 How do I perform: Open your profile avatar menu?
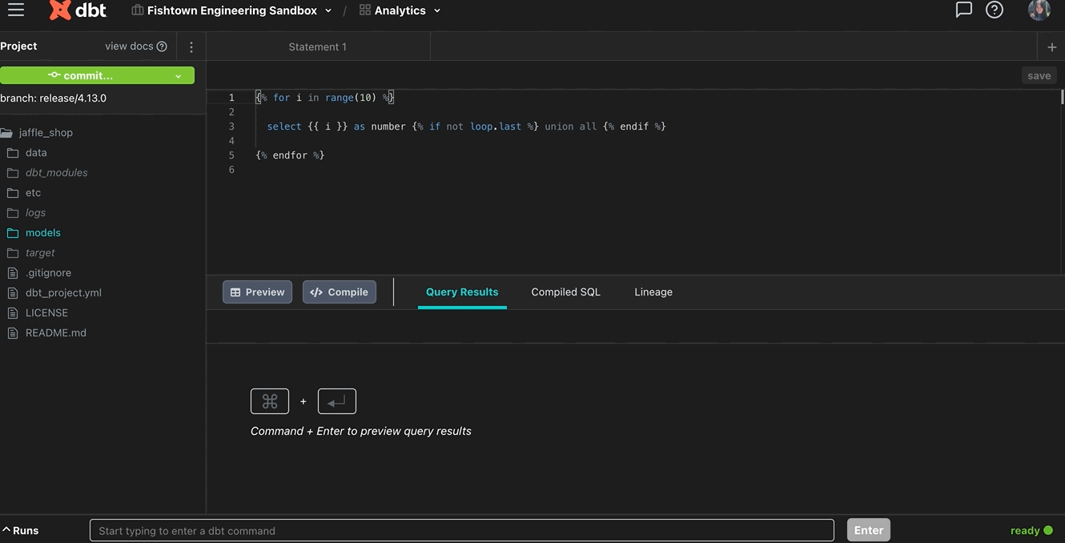(1039, 10)
